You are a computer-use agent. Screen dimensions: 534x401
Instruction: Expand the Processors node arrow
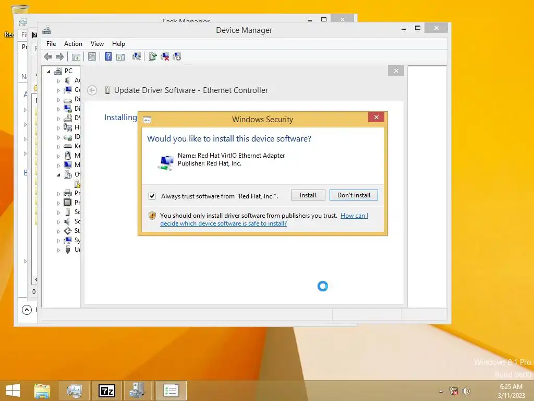pos(58,203)
